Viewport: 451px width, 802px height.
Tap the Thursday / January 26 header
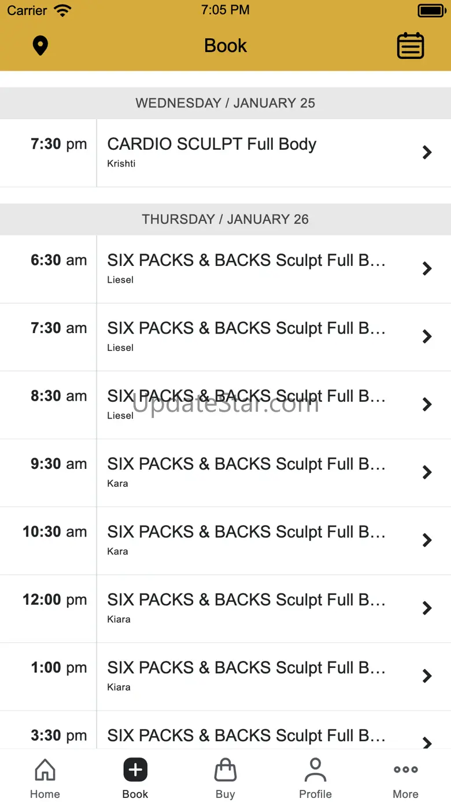point(226,219)
